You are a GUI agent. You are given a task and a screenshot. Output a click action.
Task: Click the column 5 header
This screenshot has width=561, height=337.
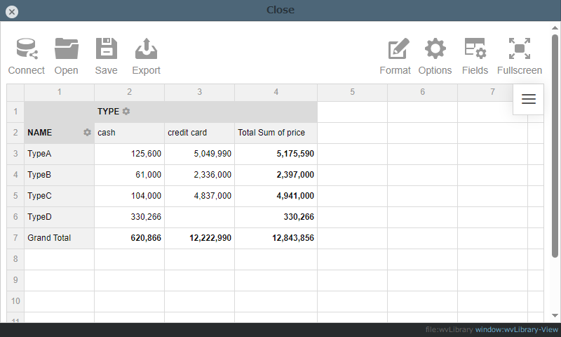tap(352, 92)
